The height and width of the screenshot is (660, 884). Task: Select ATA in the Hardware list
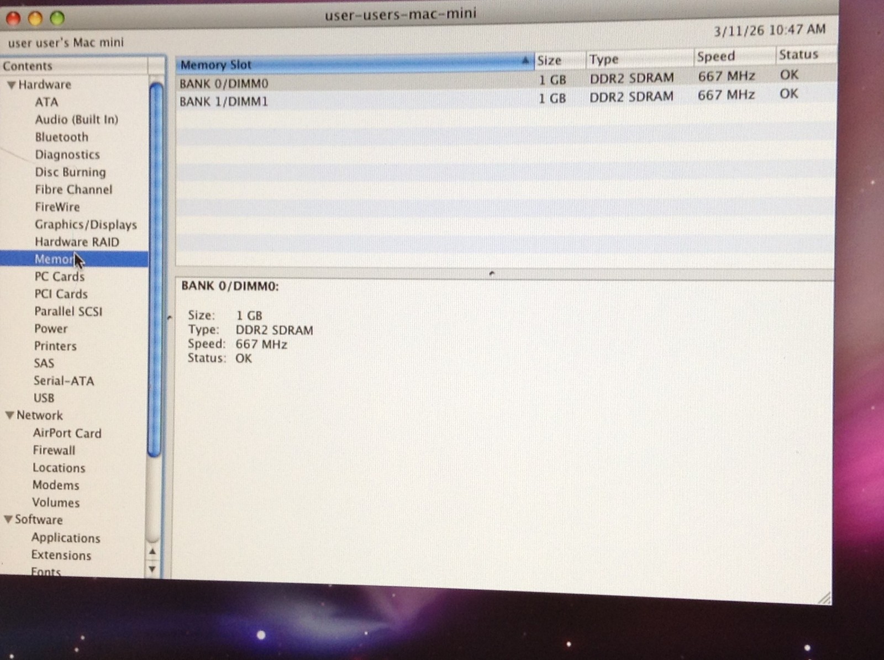(x=46, y=102)
